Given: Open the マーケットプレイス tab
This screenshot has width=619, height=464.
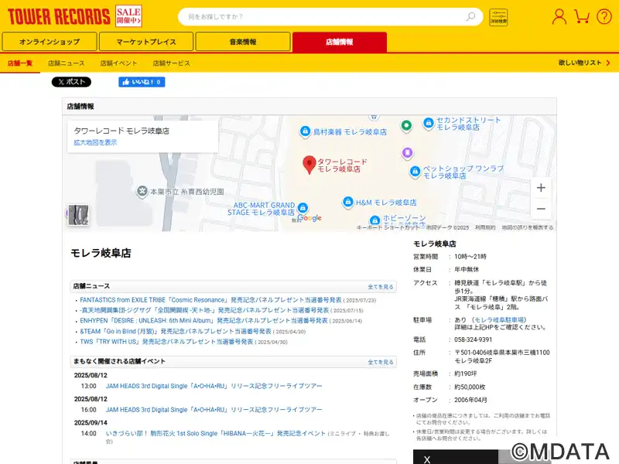Looking at the screenshot, I should (x=146, y=42).
